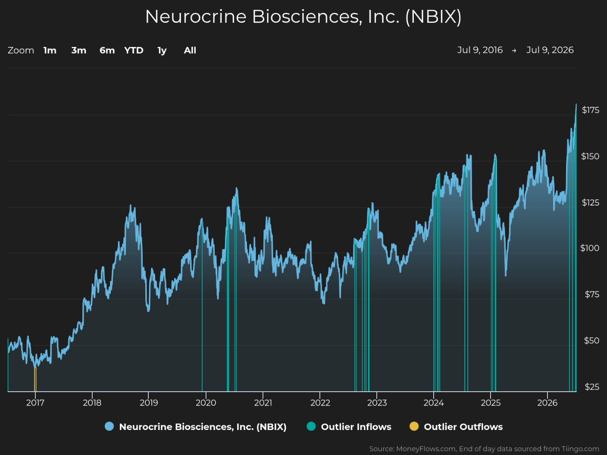
Task: Edit the Jul 9, 2016 start date
Action: 480,50
